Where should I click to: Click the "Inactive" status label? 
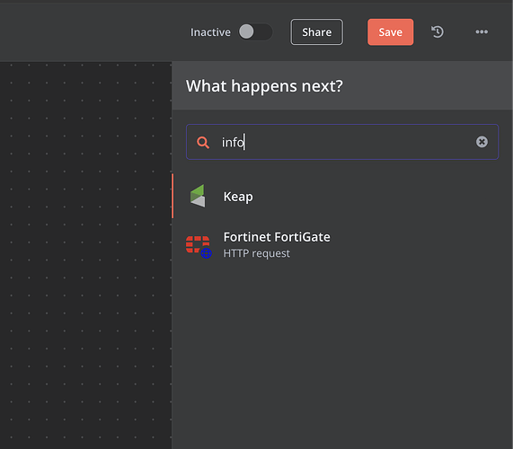[x=210, y=32]
